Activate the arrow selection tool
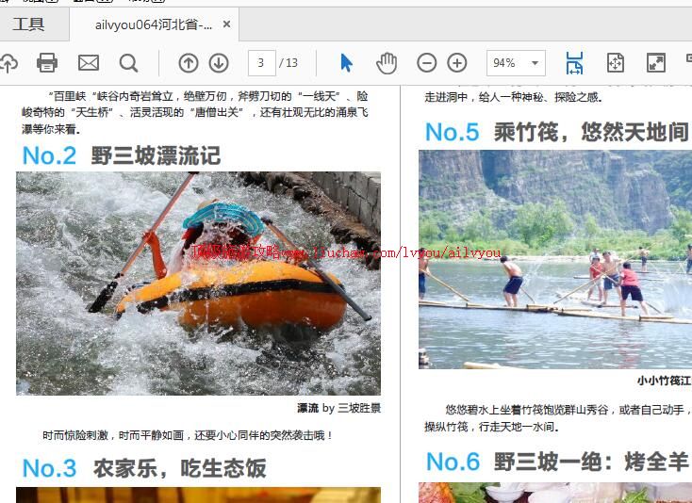Viewport: 692px width, 503px height. (x=346, y=63)
